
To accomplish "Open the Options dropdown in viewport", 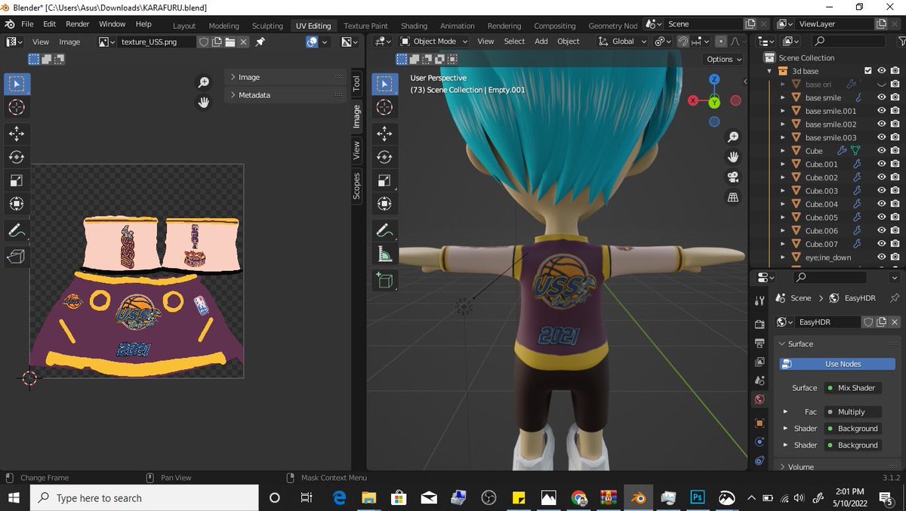I will coord(723,59).
